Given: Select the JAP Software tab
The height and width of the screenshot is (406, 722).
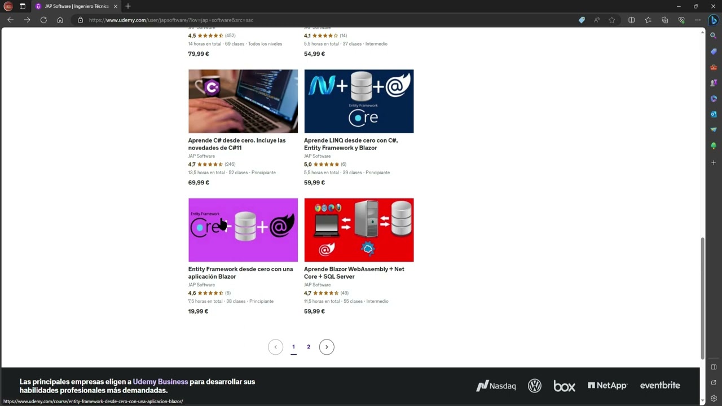Looking at the screenshot, I should (x=76, y=6).
